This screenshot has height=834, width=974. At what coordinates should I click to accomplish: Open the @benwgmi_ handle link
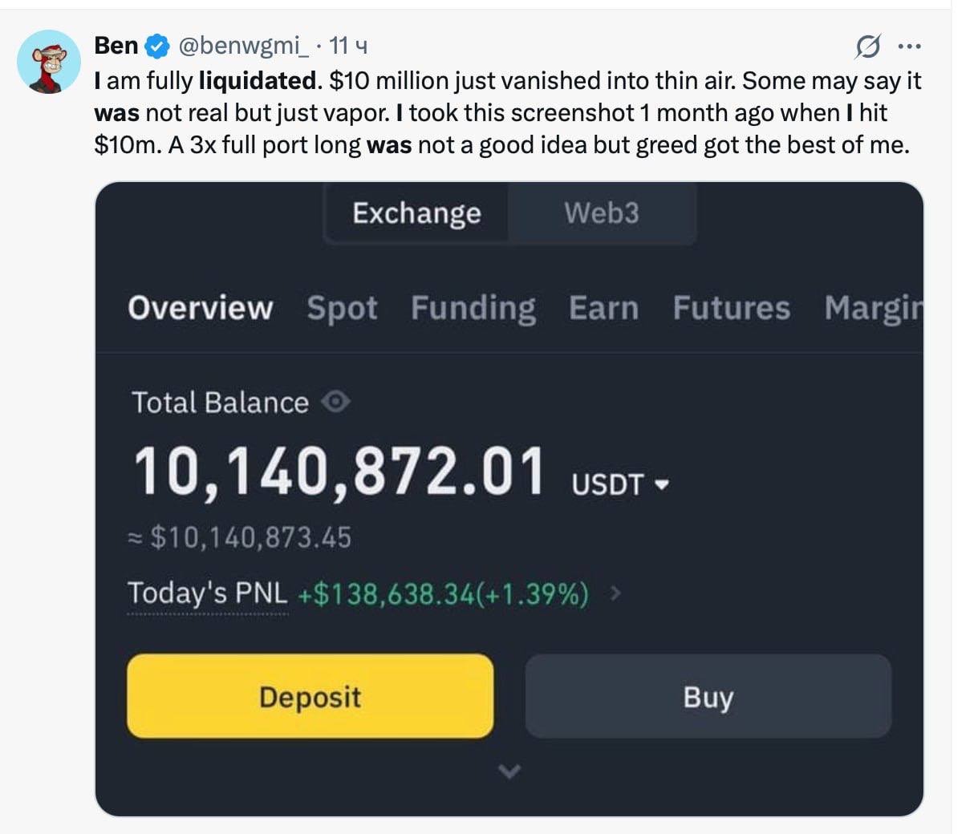click(242, 46)
